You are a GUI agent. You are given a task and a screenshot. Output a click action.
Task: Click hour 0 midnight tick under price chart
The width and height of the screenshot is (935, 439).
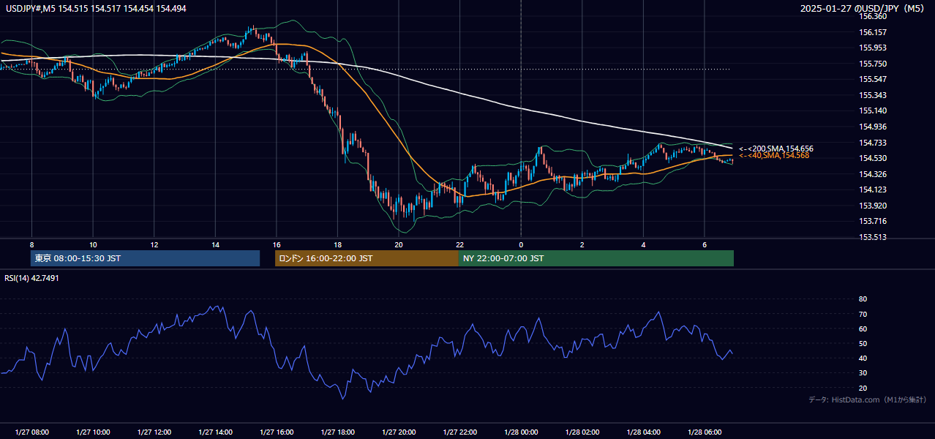tap(521, 244)
